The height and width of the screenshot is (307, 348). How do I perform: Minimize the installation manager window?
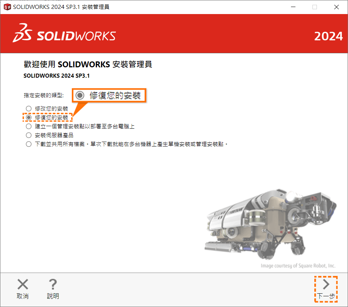(293, 7)
